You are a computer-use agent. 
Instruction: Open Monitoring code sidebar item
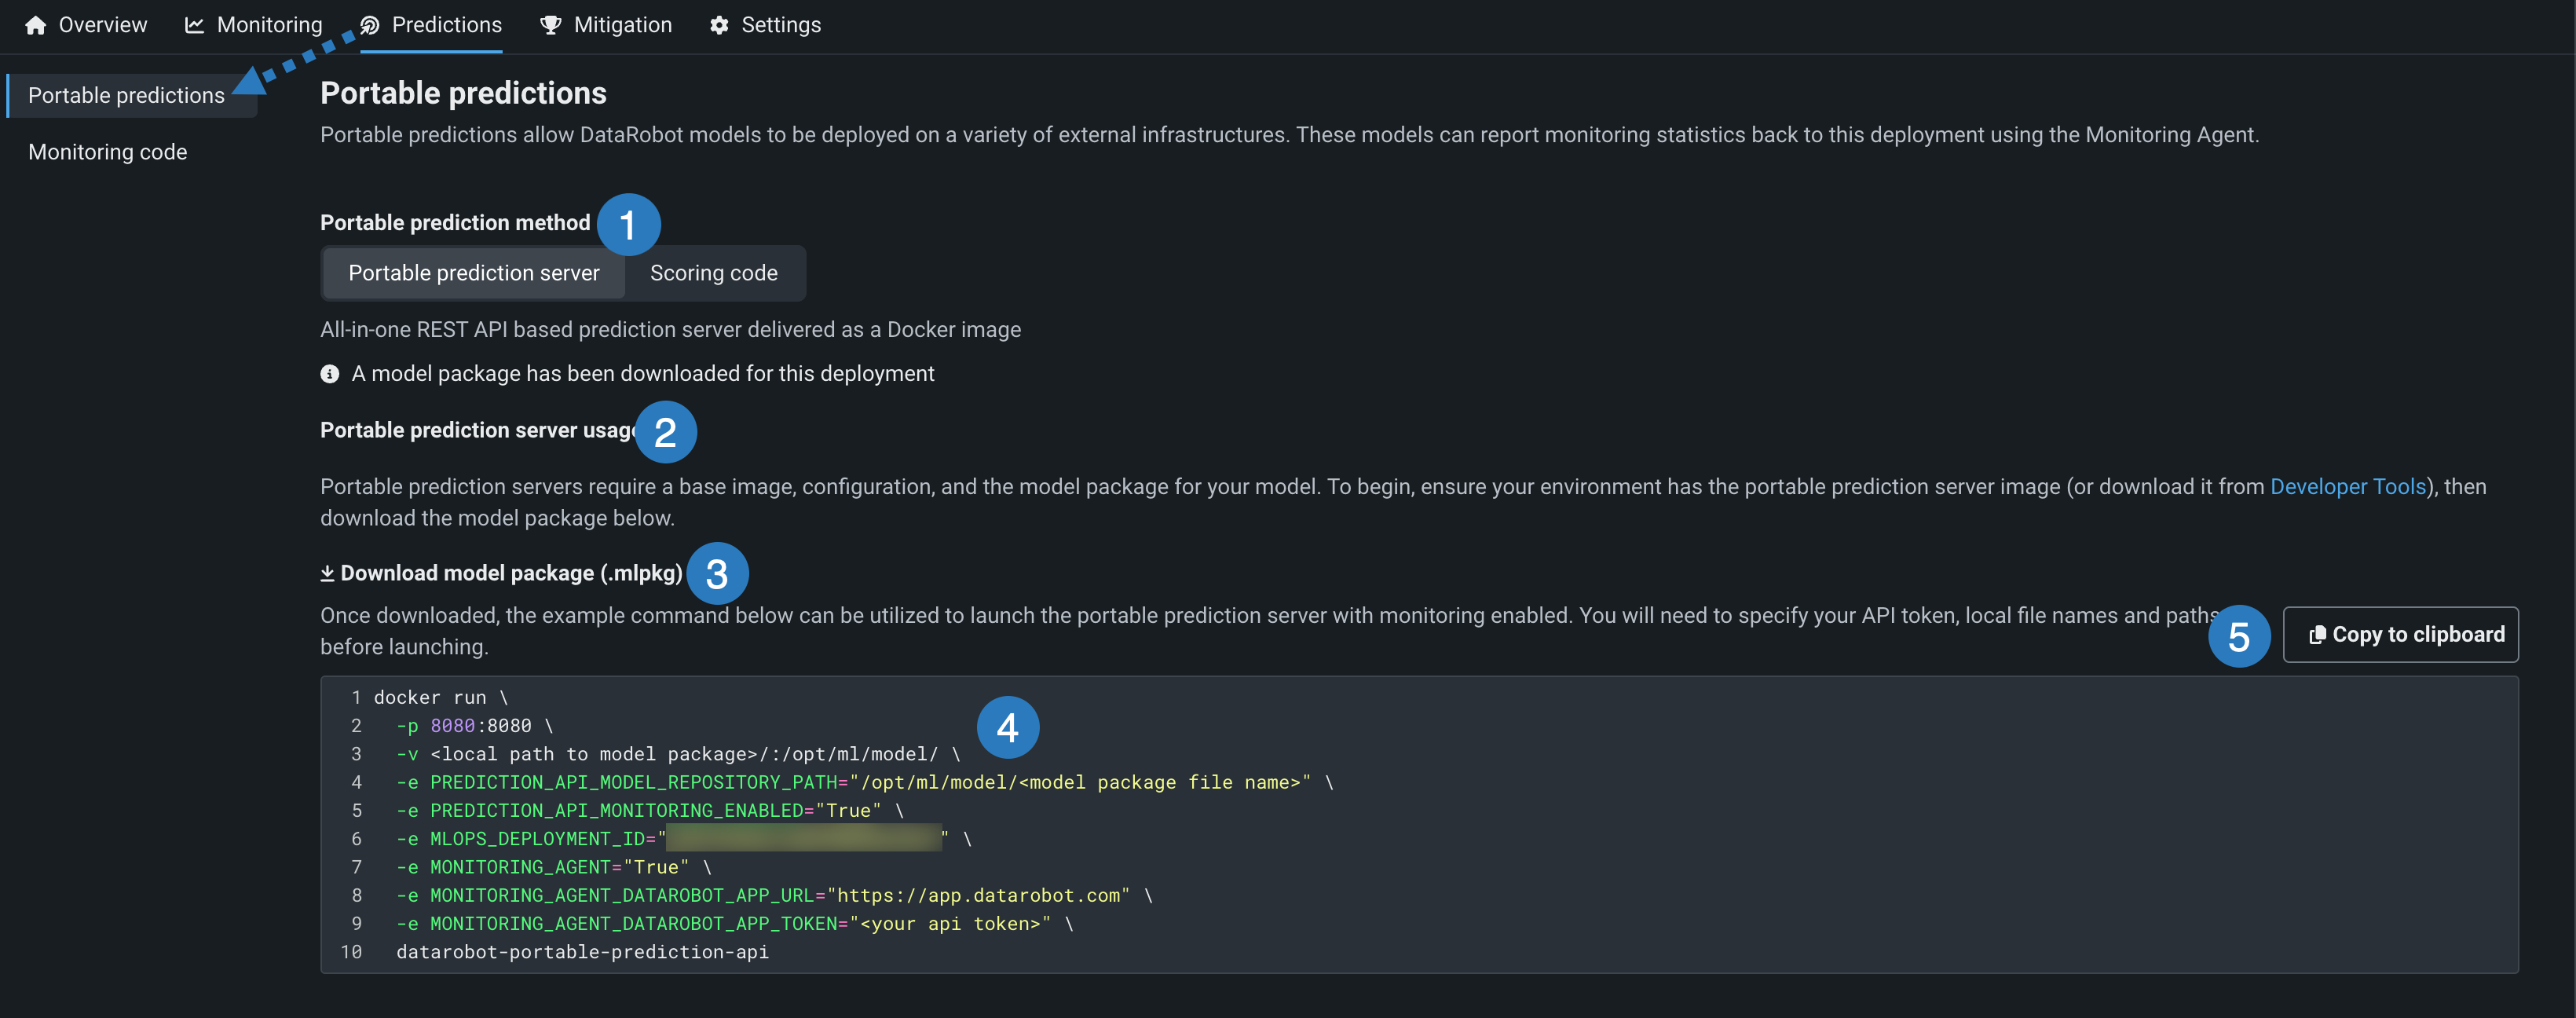(x=108, y=152)
